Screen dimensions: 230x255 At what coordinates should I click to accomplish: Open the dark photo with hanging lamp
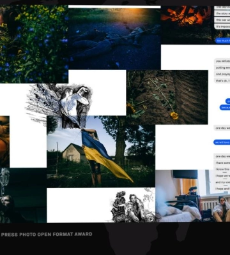(23, 195)
